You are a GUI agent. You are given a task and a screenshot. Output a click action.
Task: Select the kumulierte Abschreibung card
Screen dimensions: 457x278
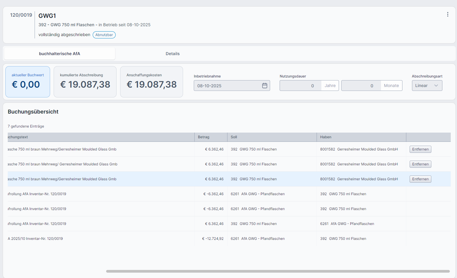click(85, 82)
